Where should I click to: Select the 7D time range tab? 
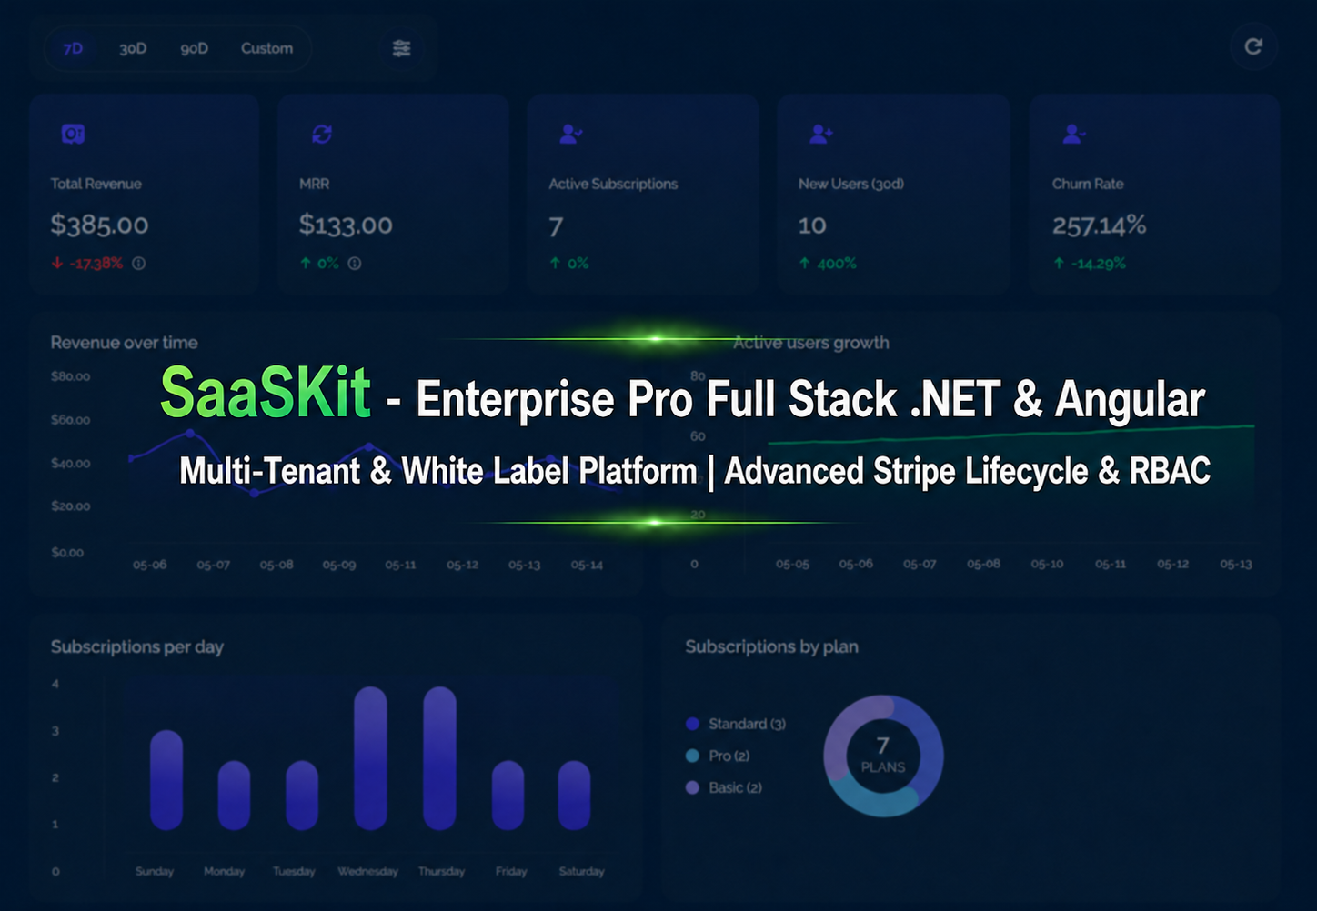pyautogui.click(x=73, y=48)
